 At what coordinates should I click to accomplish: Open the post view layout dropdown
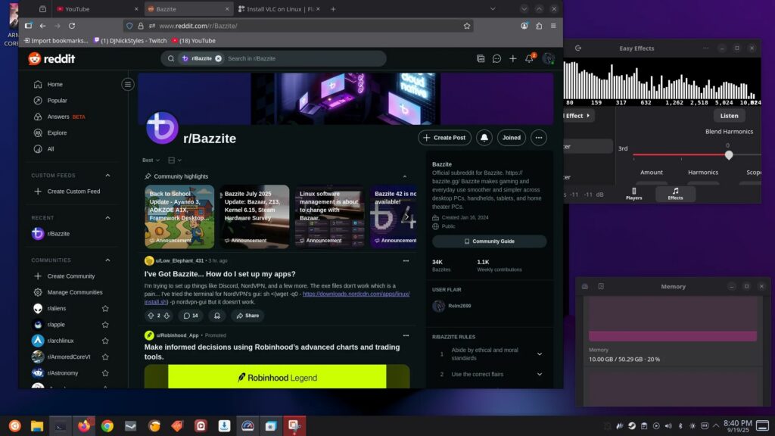pyautogui.click(x=175, y=160)
